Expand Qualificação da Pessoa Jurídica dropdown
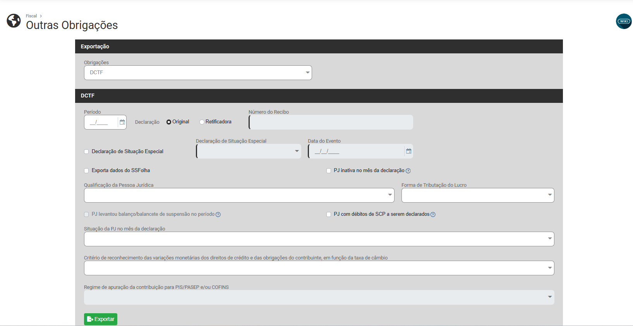Screen dimensions: 633x326 click(x=239, y=195)
